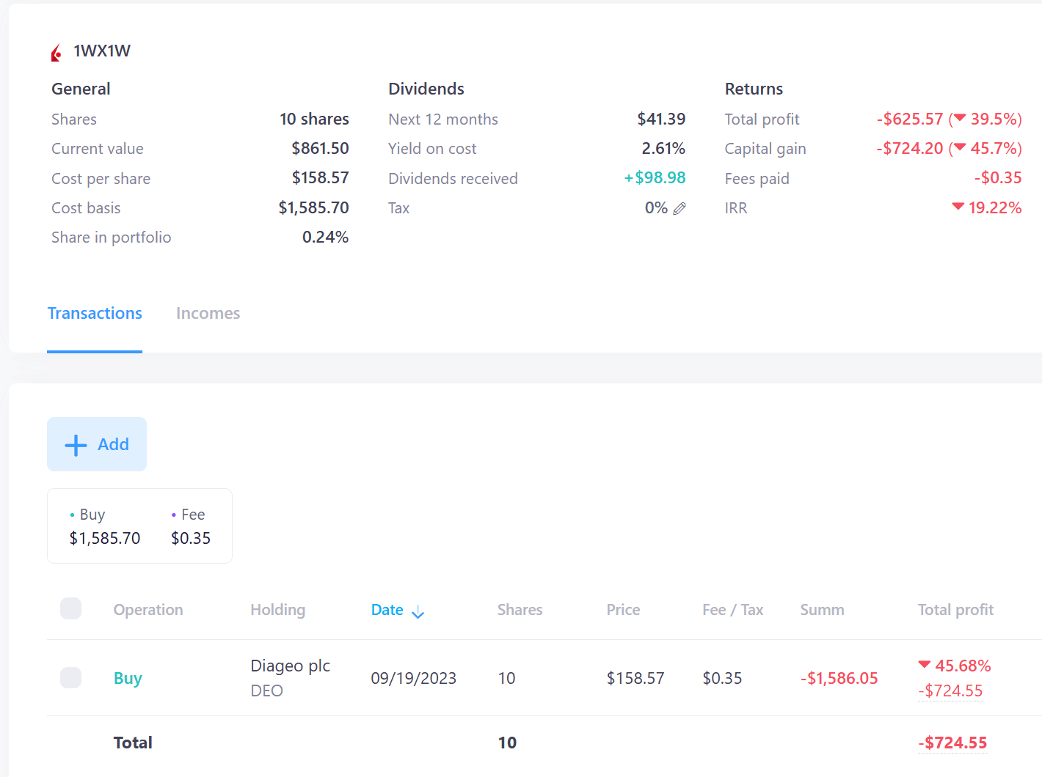Click the Total profit column header
This screenshot has width=1042, height=777.
[x=955, y=610]
